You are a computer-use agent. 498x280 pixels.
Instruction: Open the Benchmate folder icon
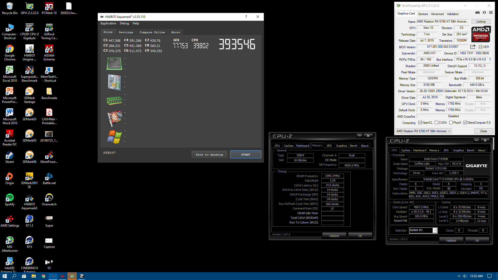click(x=49, y=93)
